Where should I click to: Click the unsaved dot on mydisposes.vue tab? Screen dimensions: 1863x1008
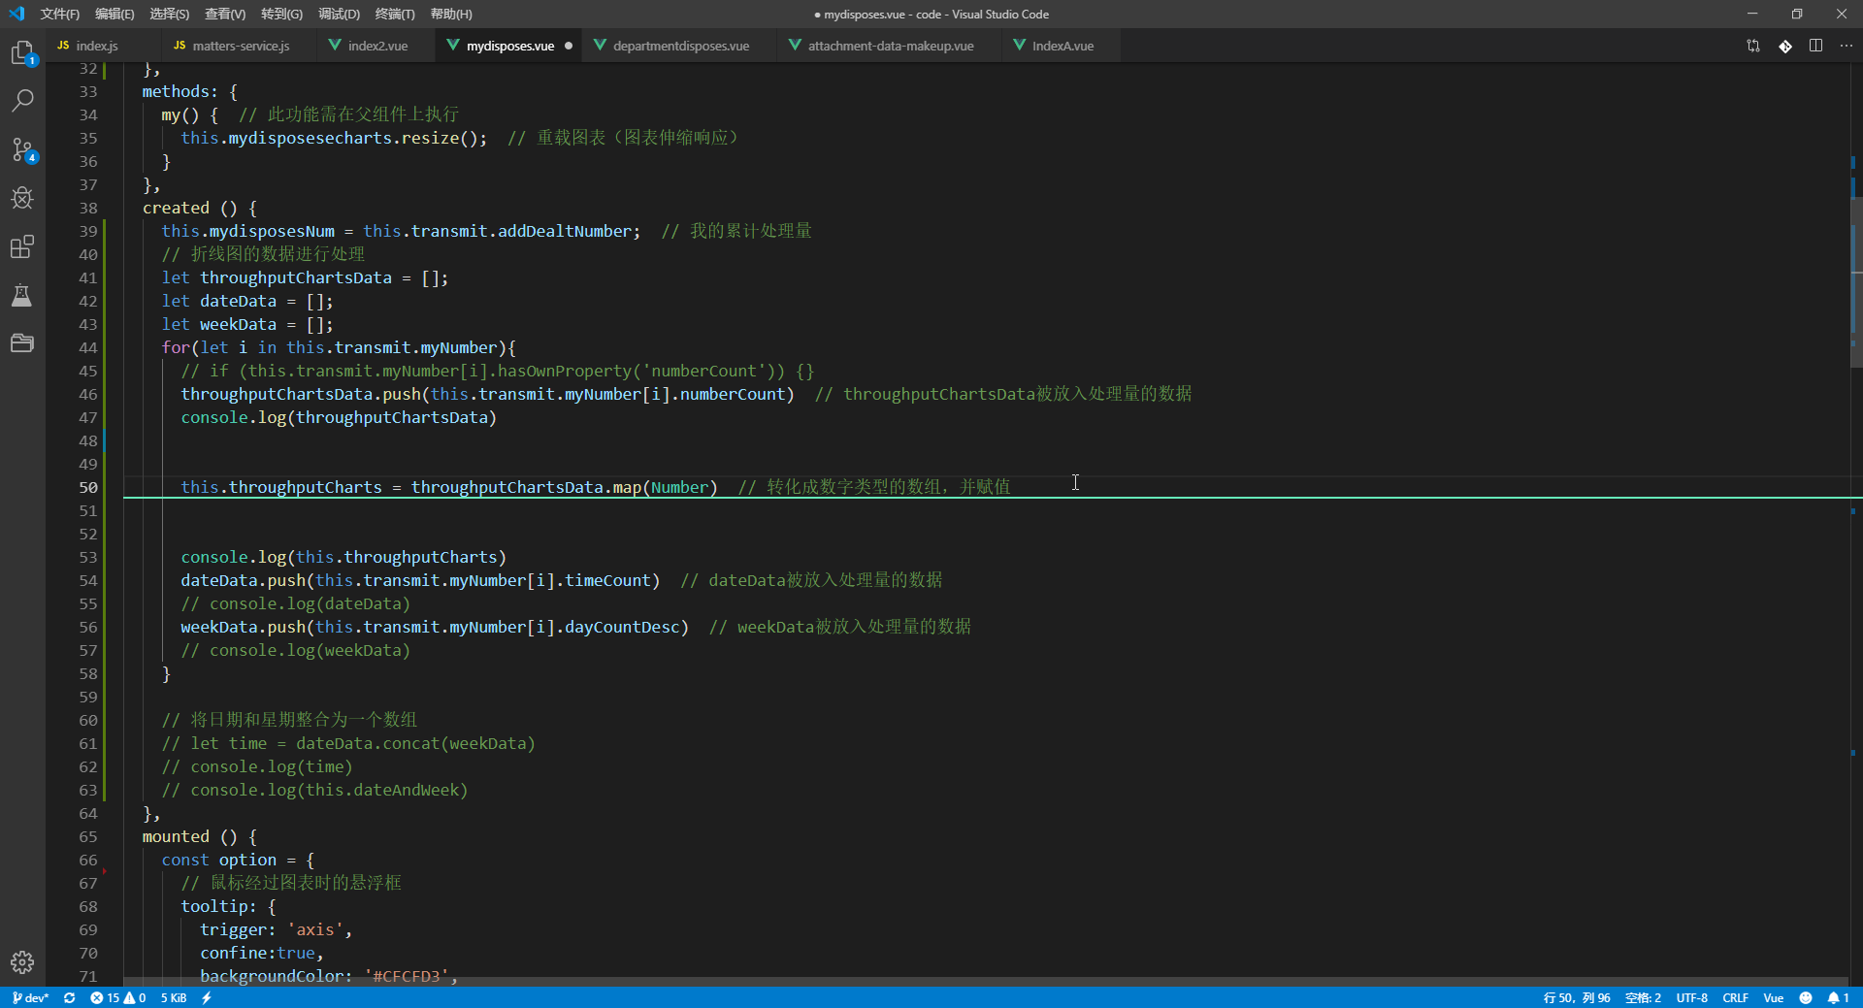point(569,46)
